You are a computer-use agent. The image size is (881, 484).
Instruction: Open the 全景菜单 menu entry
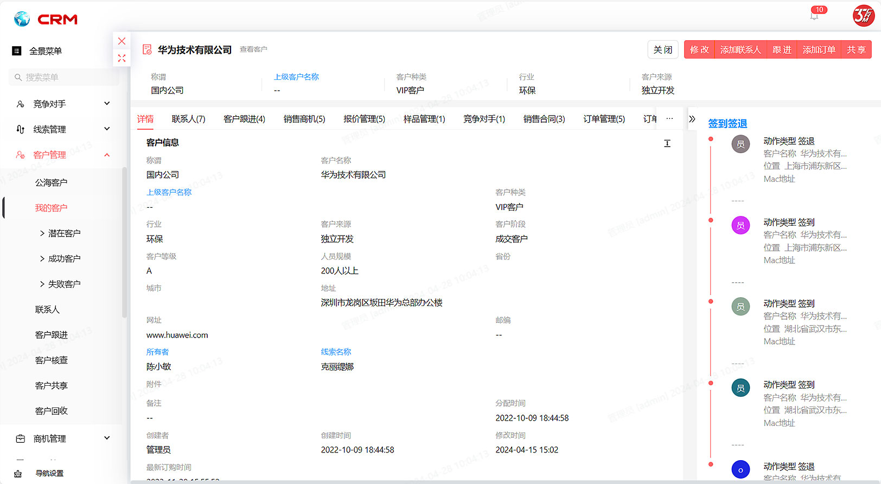[x=46, y=51]
